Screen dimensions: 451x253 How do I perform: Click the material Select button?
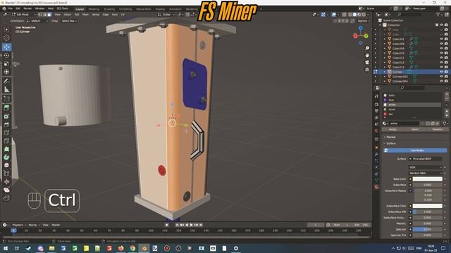coord(415,129)
